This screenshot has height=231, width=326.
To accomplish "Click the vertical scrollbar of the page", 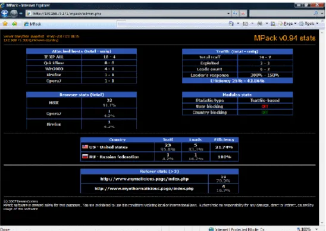I will click(x=322, y=127).
